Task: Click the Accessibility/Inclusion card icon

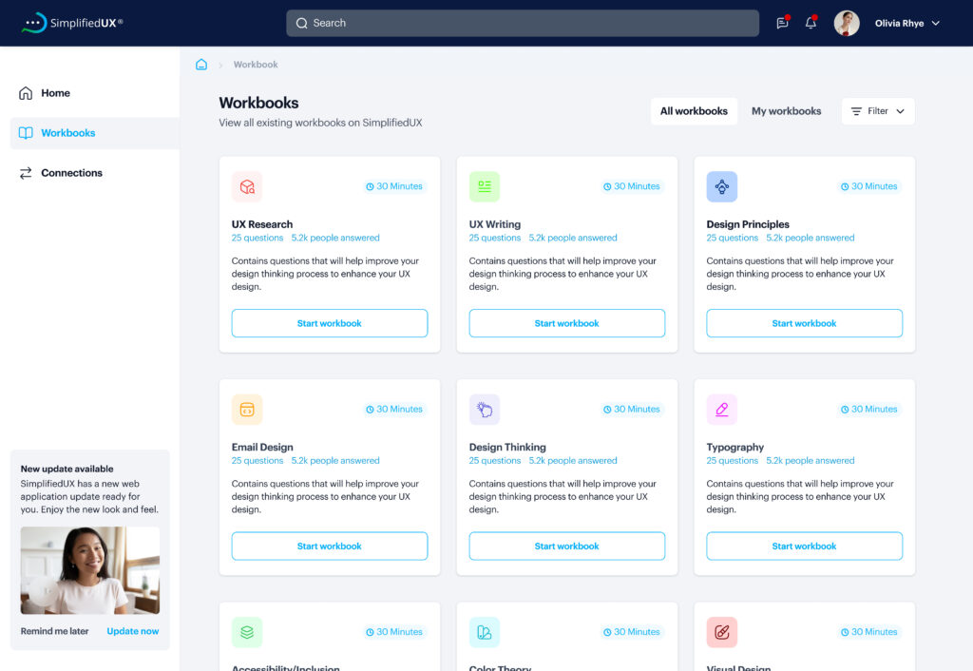Action: pos(247,632)
